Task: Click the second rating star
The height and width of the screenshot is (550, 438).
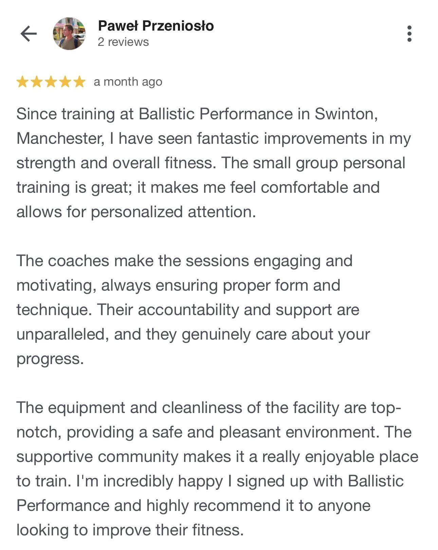Action: coord(37,82)
